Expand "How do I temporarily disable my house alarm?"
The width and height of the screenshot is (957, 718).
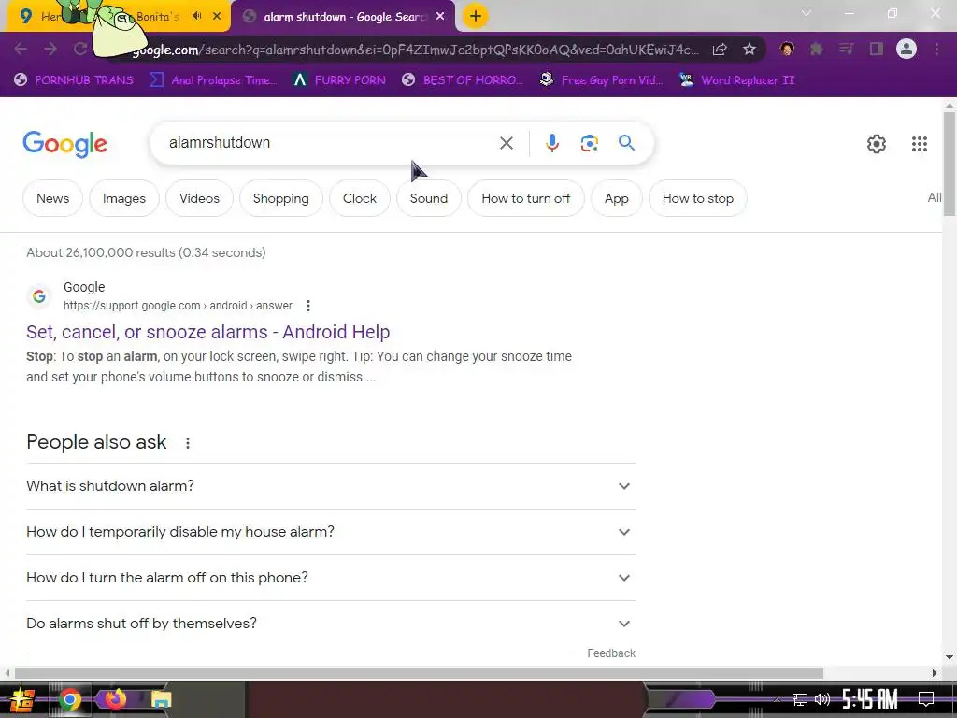(x=330, y=532)
